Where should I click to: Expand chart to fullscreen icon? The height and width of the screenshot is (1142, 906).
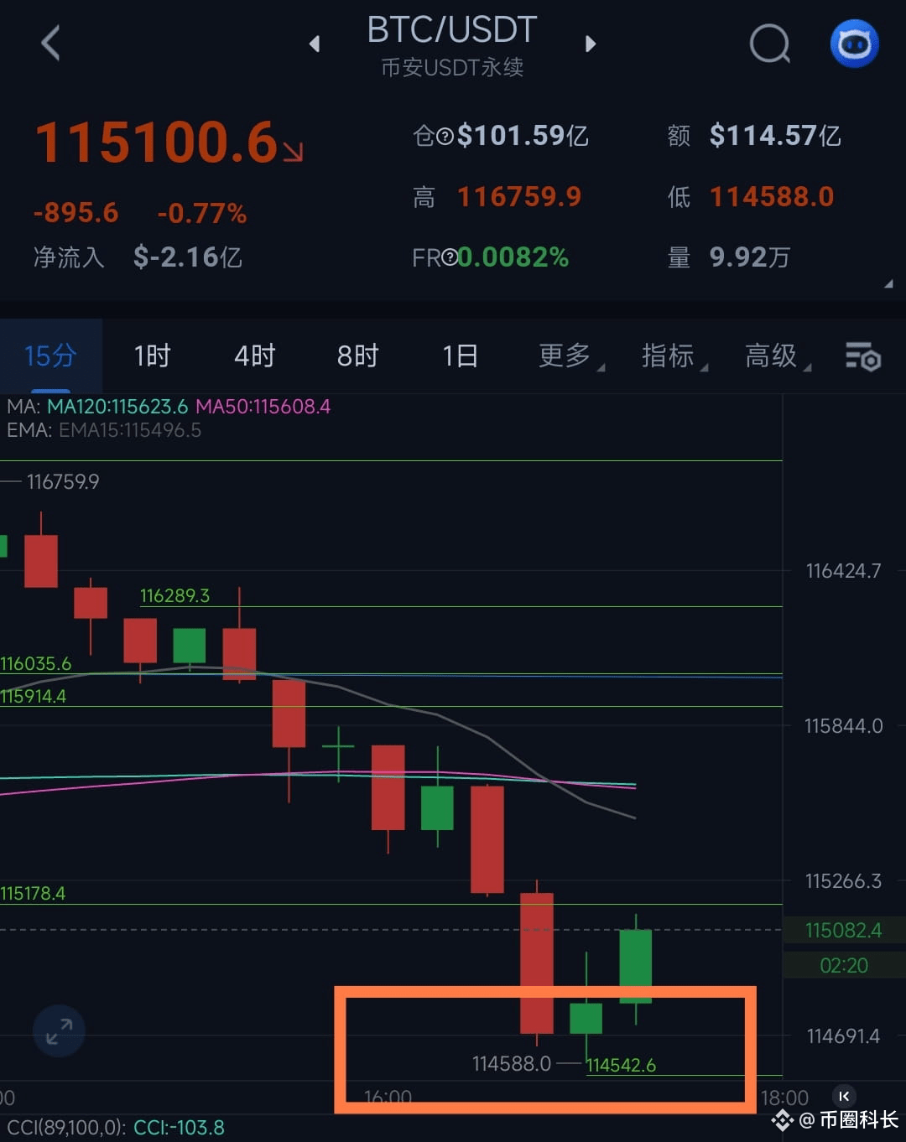[x=59, y=1030]
